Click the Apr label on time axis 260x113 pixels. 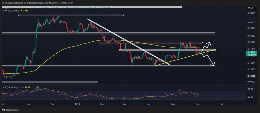149,104
